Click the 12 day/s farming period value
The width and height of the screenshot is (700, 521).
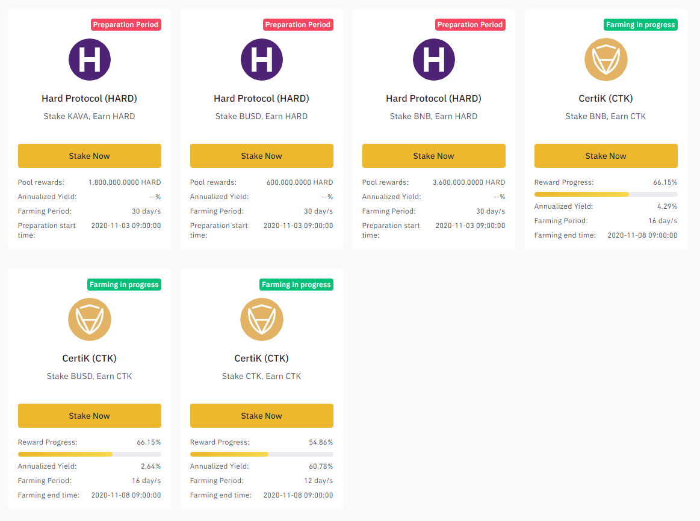tap(319, 481)
